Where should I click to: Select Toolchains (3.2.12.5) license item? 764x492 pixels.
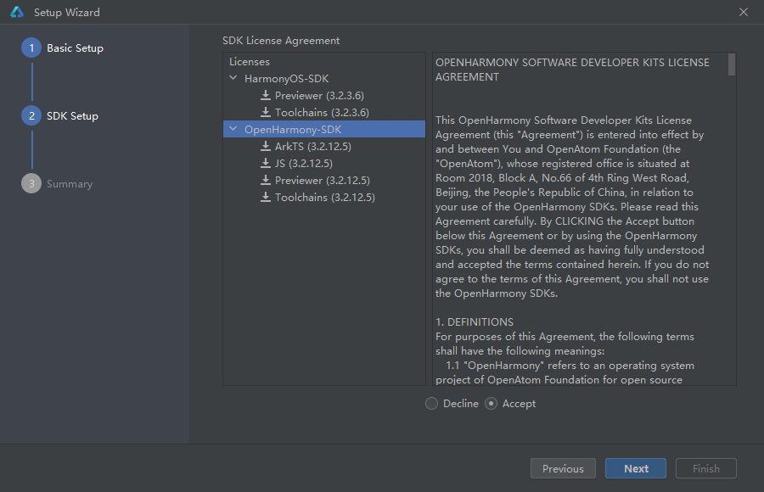[325, 198]
